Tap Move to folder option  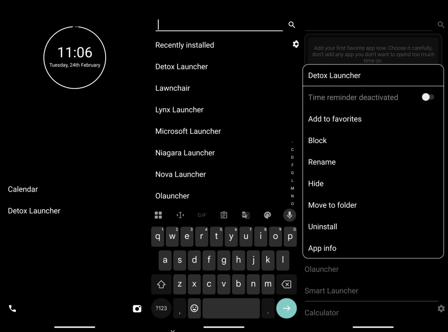(332, 205)
